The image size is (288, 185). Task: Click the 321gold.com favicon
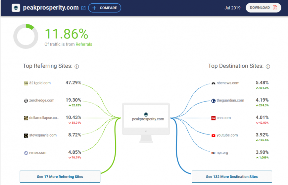tap(26, 83)
